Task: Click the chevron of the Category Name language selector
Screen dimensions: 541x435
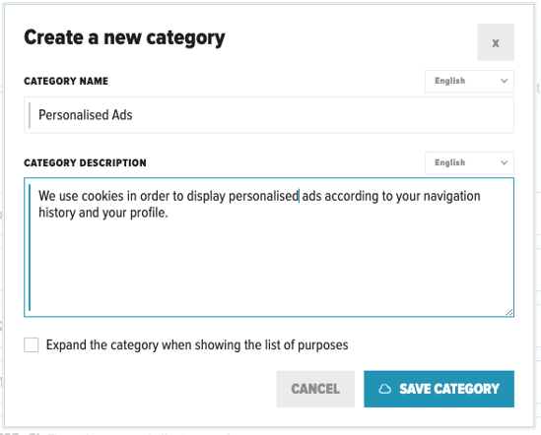Action: [x=505, y=81]
